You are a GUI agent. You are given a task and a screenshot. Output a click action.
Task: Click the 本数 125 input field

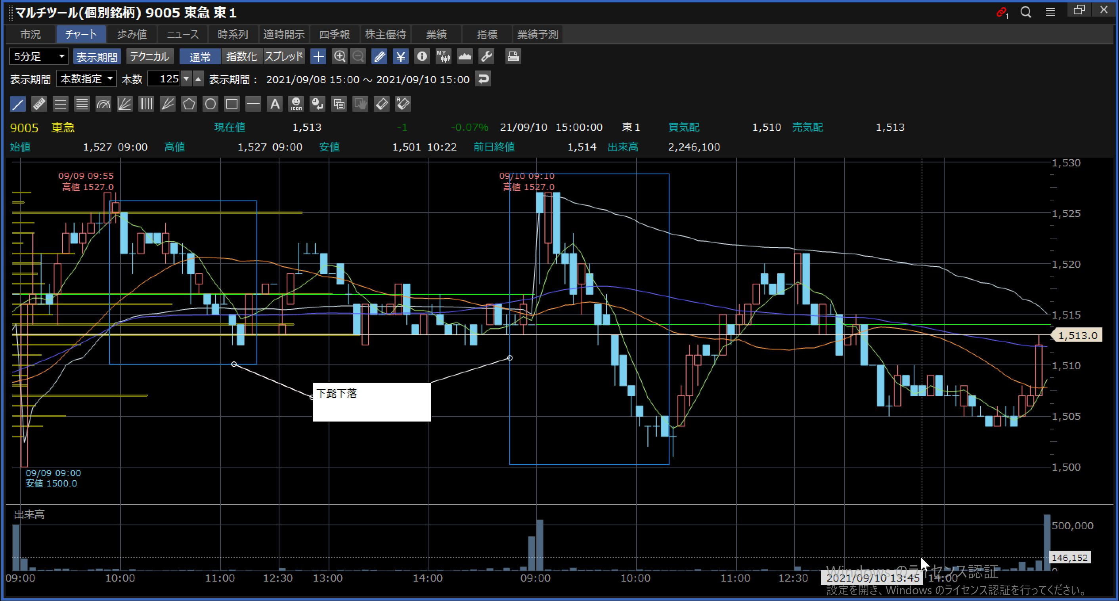164,79
